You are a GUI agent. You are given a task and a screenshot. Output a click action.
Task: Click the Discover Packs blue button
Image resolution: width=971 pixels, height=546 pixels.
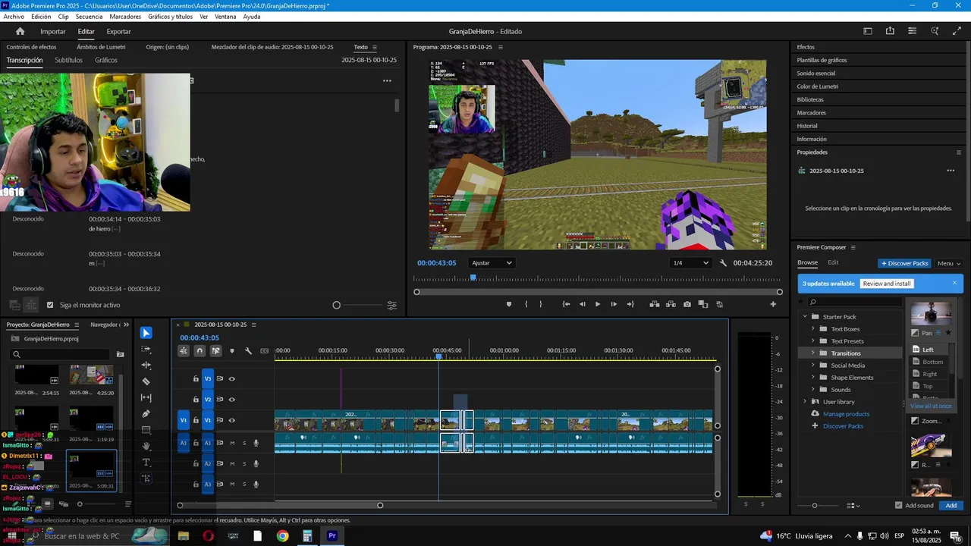904,263
